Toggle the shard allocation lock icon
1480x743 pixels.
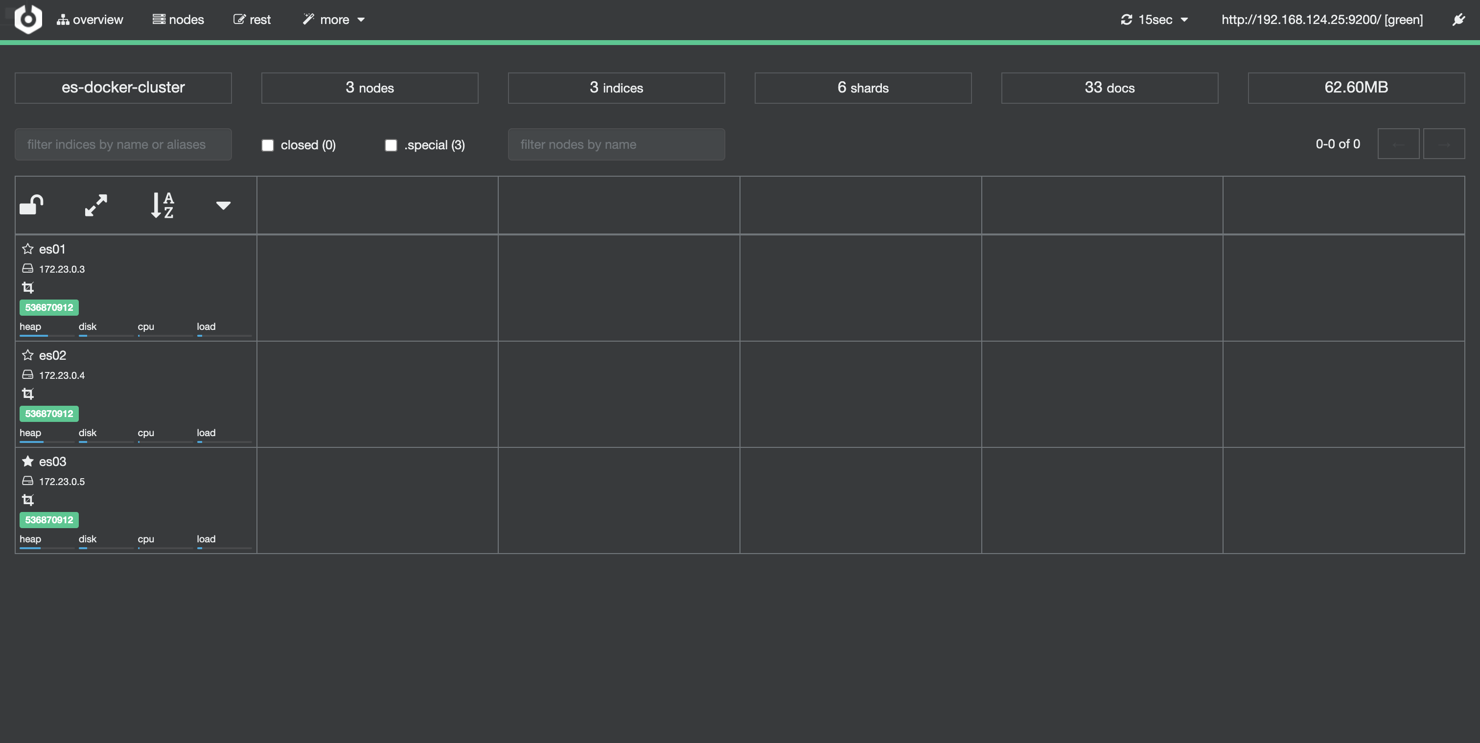coord(32,205)
